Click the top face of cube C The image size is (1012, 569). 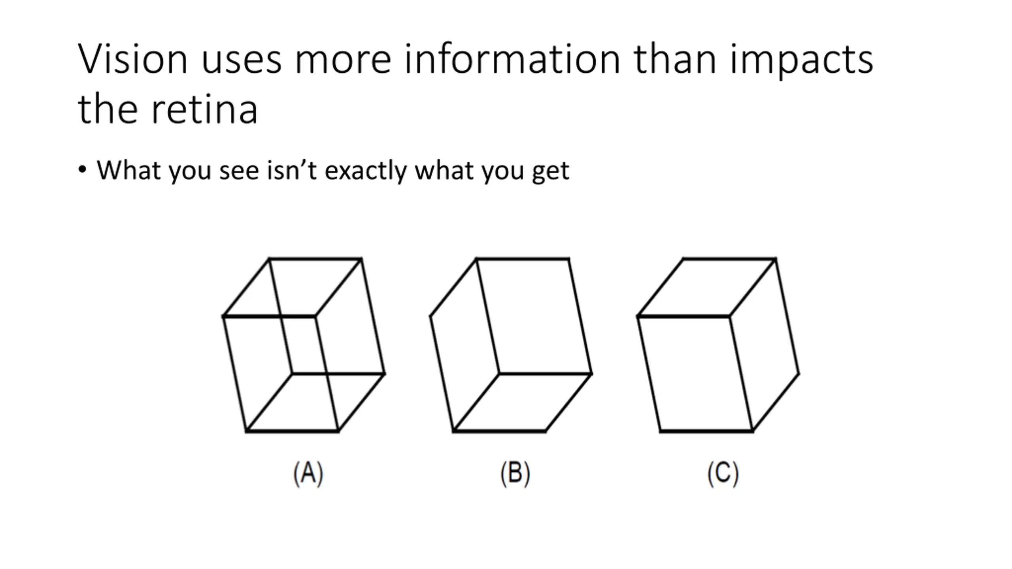coord(707,287)
